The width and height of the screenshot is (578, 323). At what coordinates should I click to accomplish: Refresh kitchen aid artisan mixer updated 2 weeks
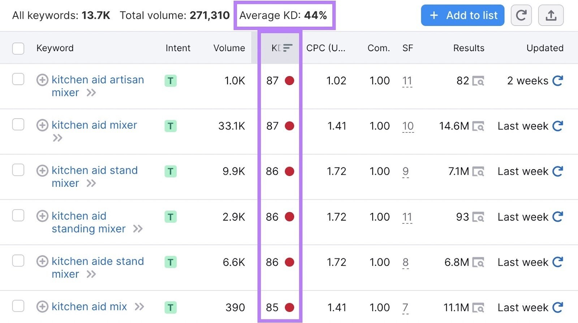click(x=558, y=81)
